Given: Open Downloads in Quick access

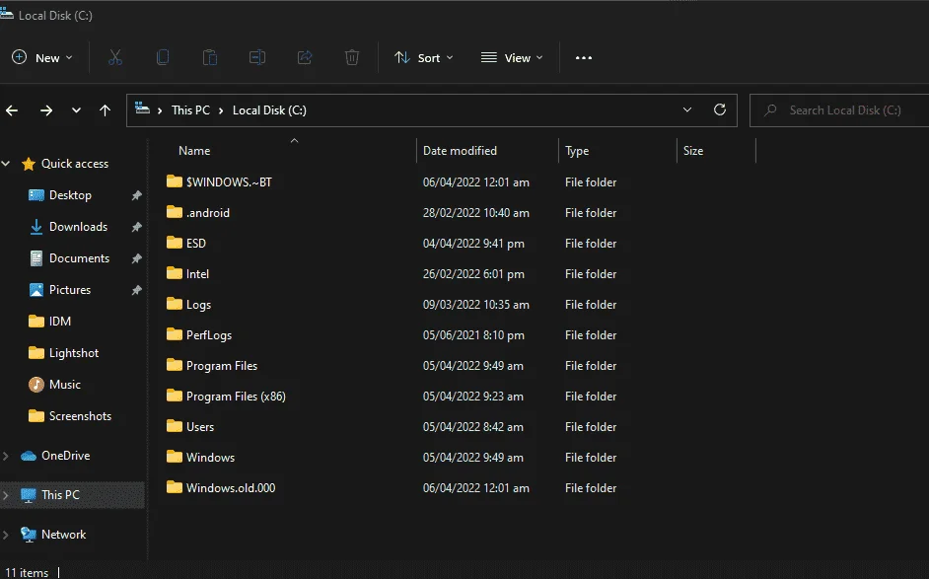Looking at the screenshot, I should [78, 227].
